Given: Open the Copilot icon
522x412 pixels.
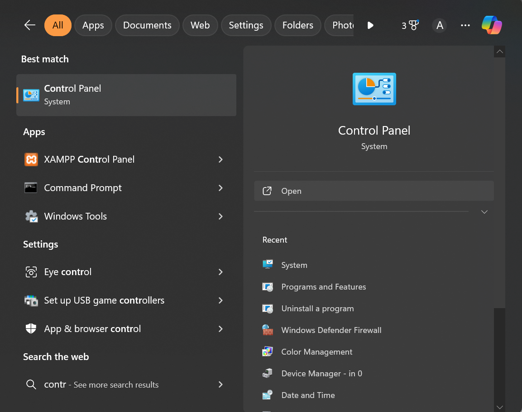Looking at the screenshot, I should tap(492, 25).
